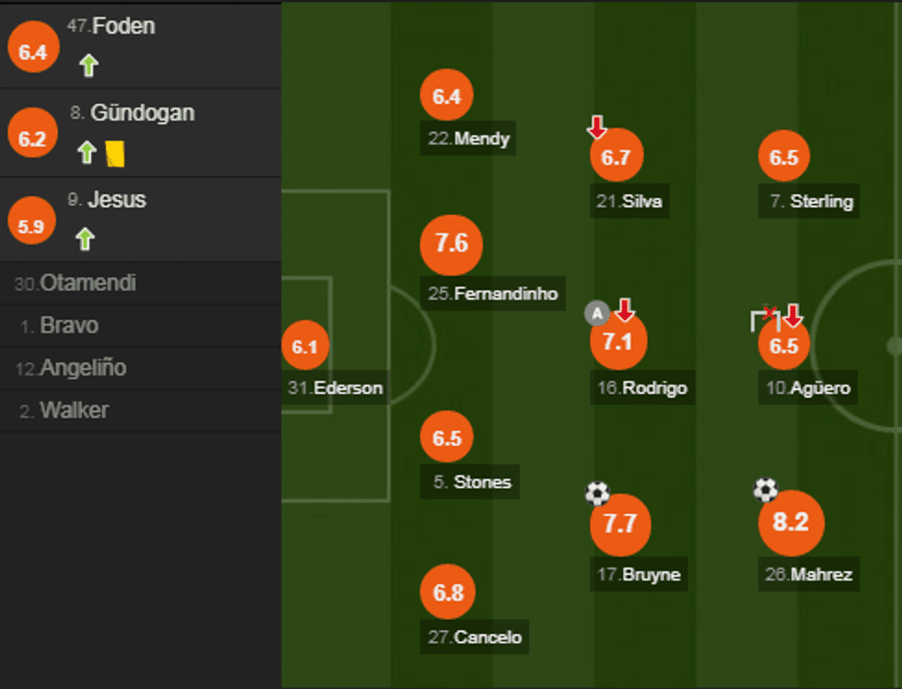Click Bravo in the substitutes list
Viewport: 902px width, 689px height.
tap(69, 326)
